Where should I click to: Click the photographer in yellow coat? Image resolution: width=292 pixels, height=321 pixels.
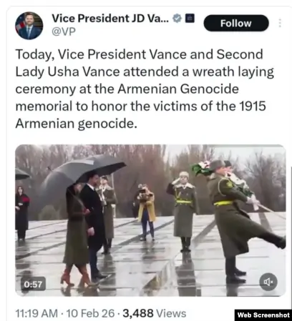tap(146, 212)
